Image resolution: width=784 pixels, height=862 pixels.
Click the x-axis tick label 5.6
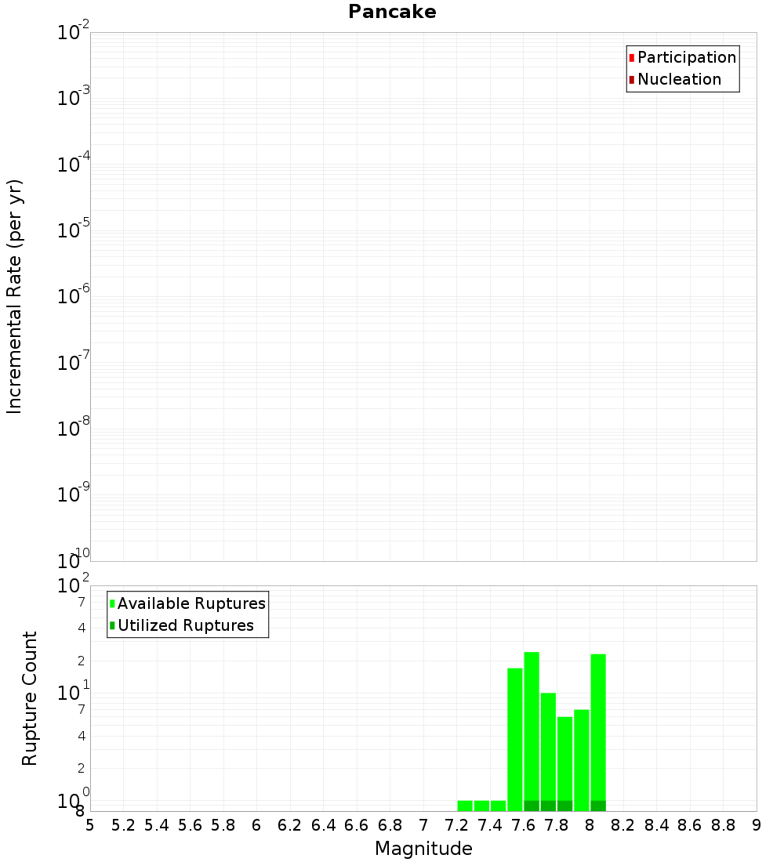190,825
